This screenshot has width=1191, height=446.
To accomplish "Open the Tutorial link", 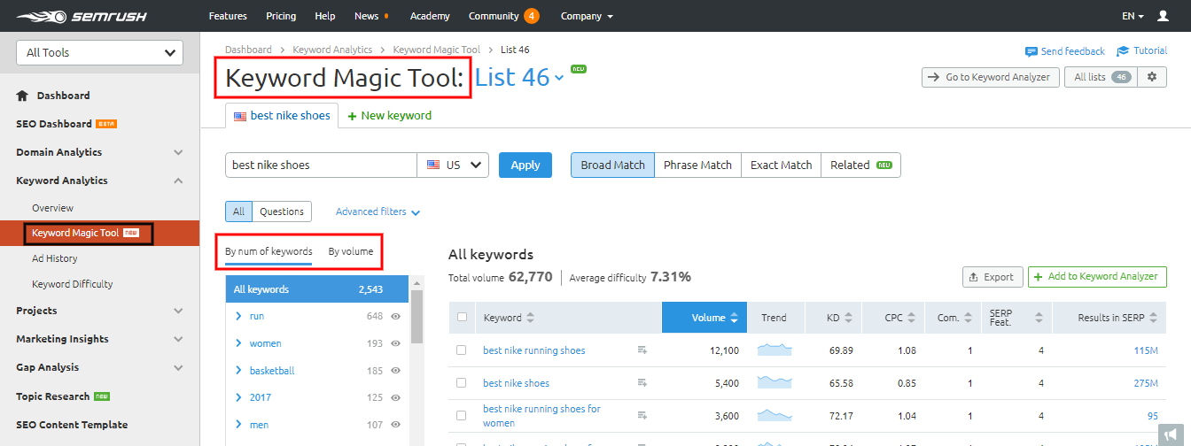I will click(1142, 51).
